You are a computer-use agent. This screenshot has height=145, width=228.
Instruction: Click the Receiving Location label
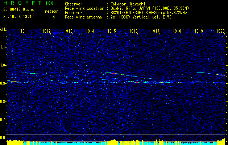(84, 8)
